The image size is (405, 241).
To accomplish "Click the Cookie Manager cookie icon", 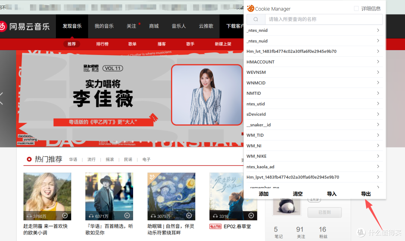I will click(x=250, y=9).
